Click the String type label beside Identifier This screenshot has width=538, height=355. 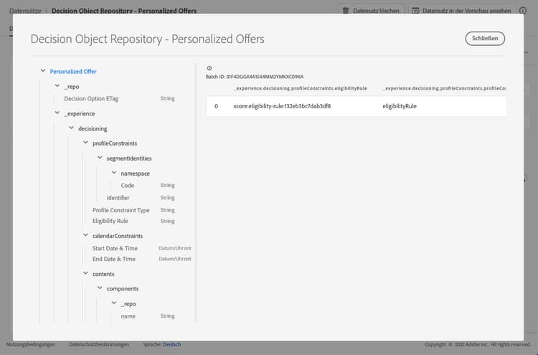(167, 197)
